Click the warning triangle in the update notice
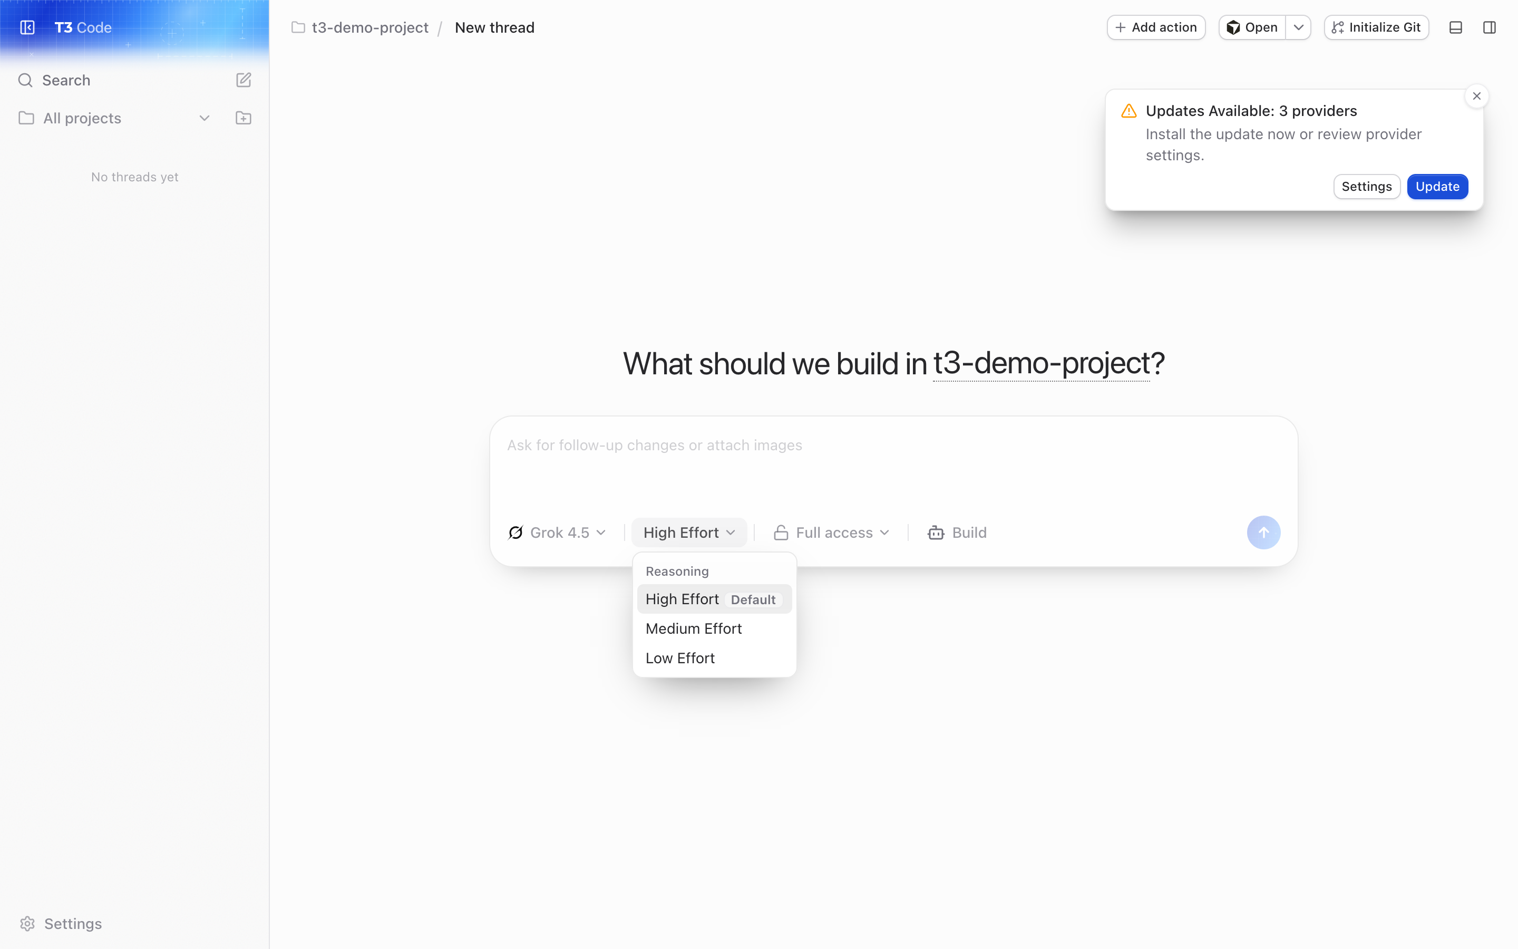The height and width of the screenshot is (949, 1518). pyautogui.click(x=1129, y=111)
